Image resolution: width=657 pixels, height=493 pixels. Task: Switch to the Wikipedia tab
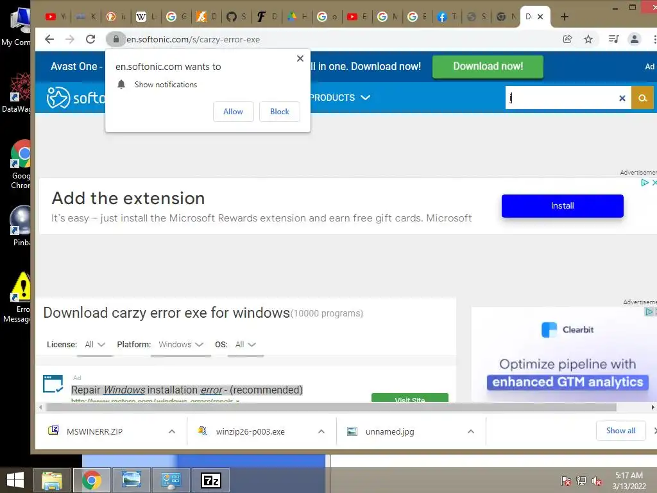click(x=146, y=17)
